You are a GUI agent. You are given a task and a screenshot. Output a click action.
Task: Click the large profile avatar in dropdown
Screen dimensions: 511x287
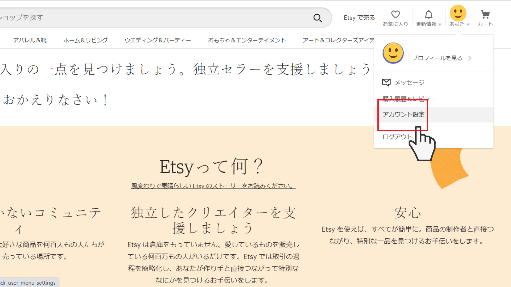393,53
